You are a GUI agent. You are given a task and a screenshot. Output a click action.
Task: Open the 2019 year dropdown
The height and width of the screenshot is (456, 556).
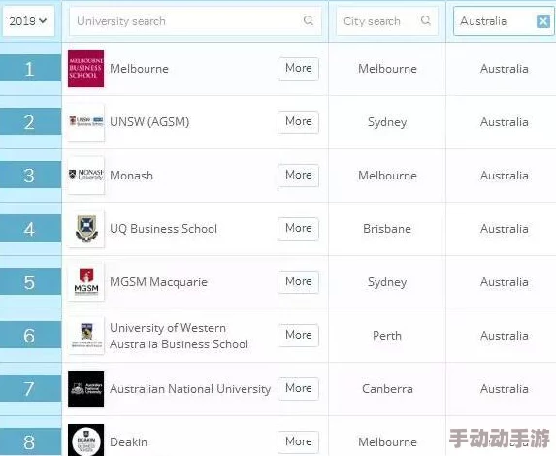(x=28, y=21)
